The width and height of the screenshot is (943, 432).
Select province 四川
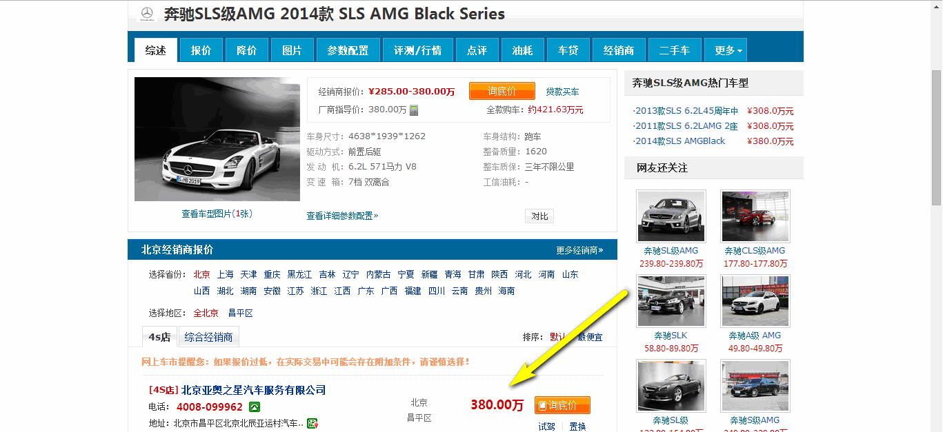click(x=437, y=291)
